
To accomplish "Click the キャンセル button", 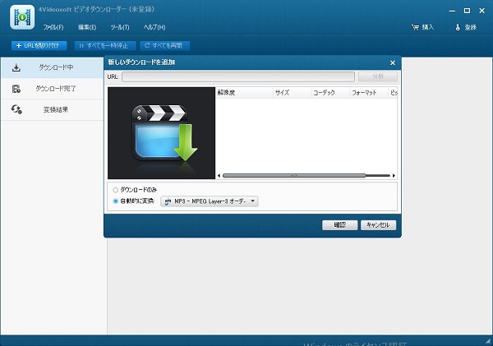I will [x=378, y=225].
